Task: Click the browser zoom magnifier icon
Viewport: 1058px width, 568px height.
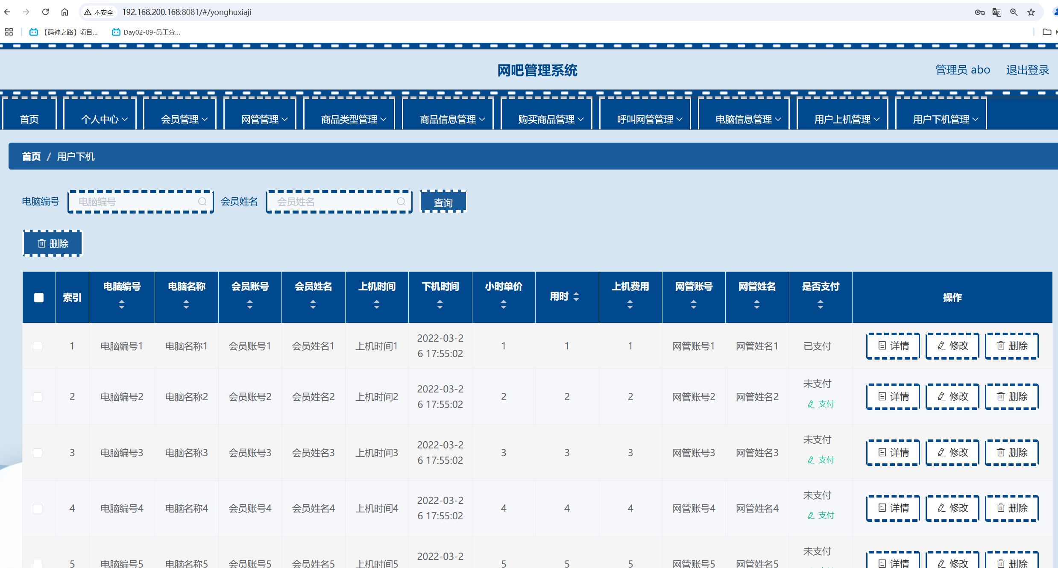Action: pos(1014,12)
